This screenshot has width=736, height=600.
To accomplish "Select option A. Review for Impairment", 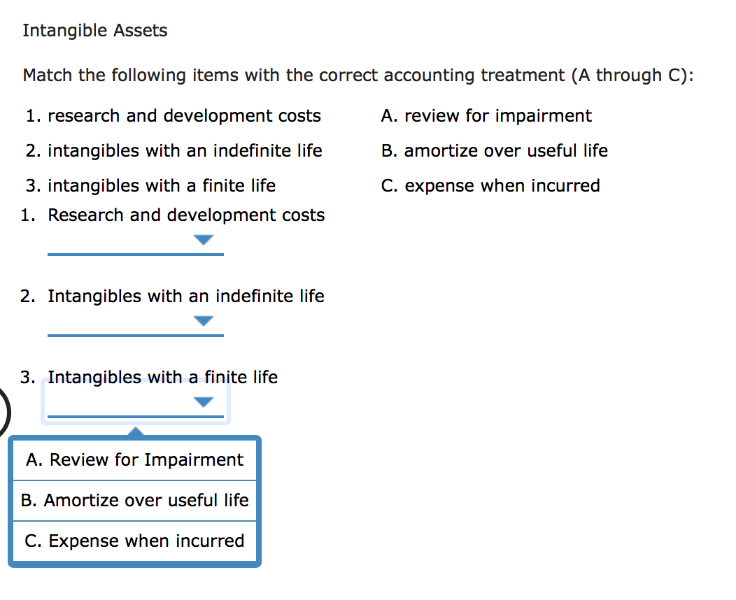I will click(134, 459).
